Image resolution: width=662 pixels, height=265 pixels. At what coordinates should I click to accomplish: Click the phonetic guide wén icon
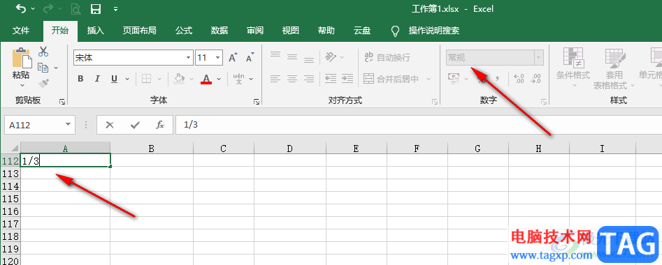(x=238, y=79)
